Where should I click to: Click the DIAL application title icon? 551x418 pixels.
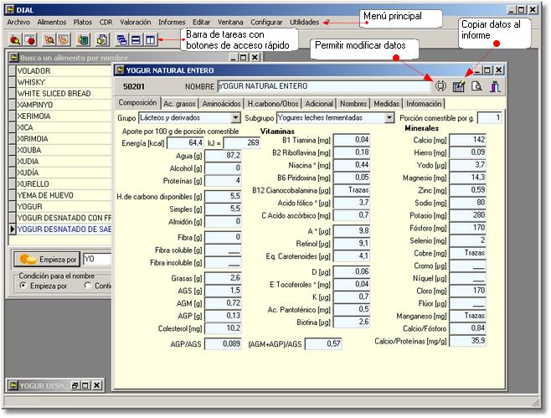coord(10,10)
